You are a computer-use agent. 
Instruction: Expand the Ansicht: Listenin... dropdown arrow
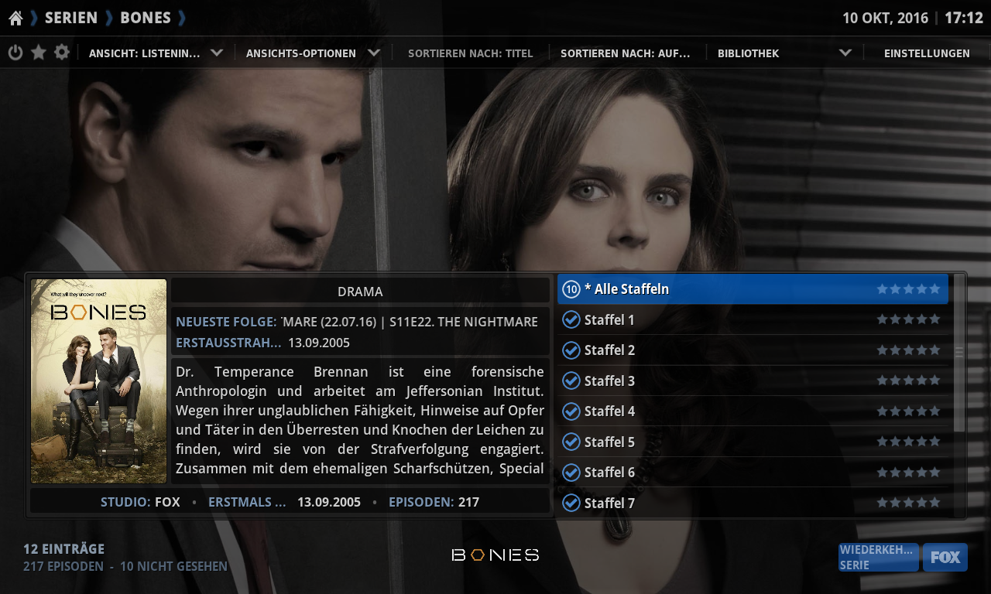[217, 53]
